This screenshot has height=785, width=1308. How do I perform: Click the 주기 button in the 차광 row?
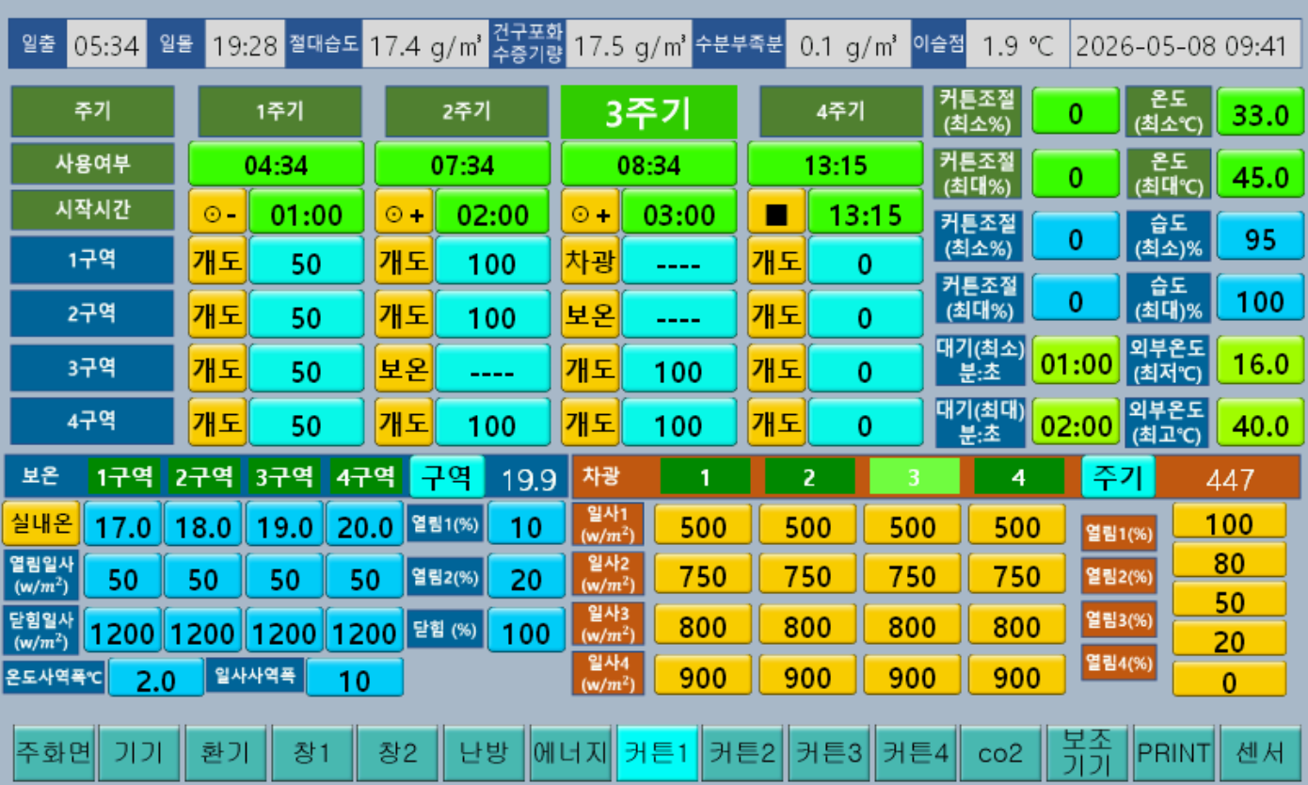pos(1118,477)
